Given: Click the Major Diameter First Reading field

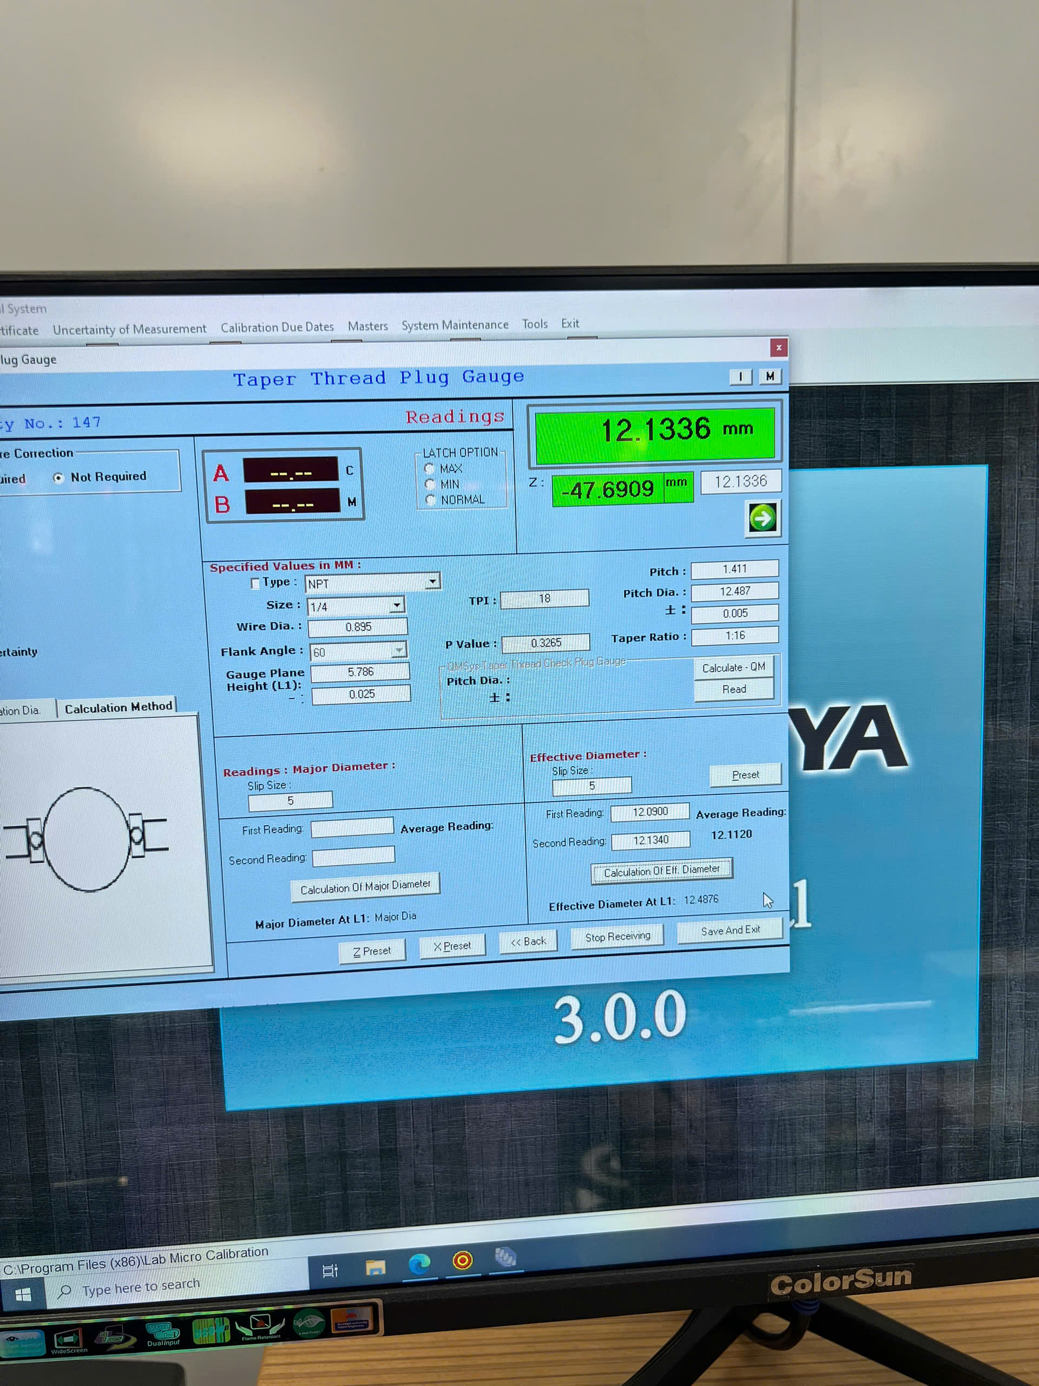Looking at the screenshot, I should point(352,828).
